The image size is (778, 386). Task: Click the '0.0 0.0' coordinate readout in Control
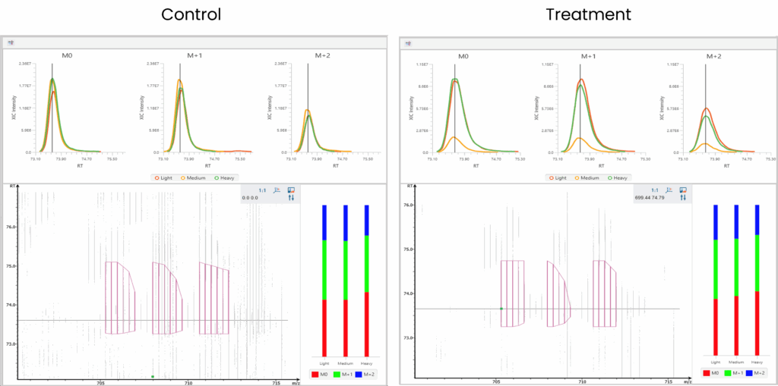[249, 198]
